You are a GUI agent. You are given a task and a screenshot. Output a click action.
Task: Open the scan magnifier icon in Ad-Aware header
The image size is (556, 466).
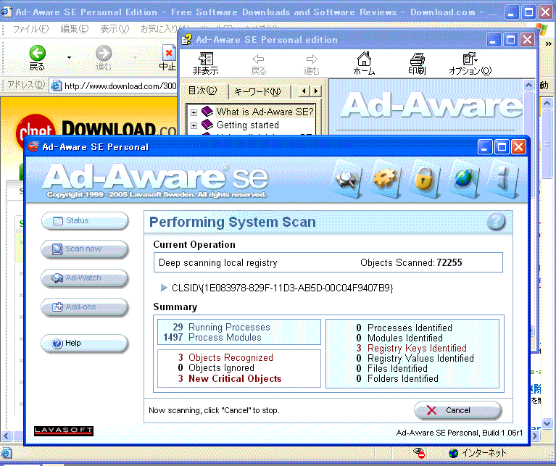pos(347,179)
